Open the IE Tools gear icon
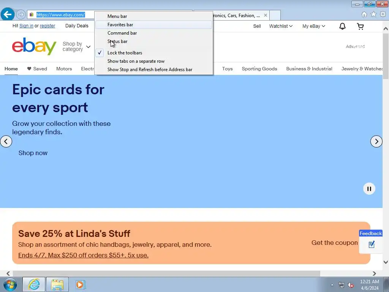The image size is (389, 292). 383,14
